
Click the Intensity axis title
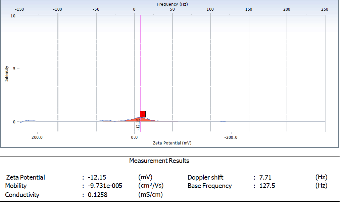6,74
